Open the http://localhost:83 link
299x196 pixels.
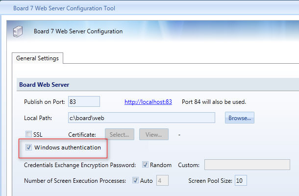(x=148, y=102)
